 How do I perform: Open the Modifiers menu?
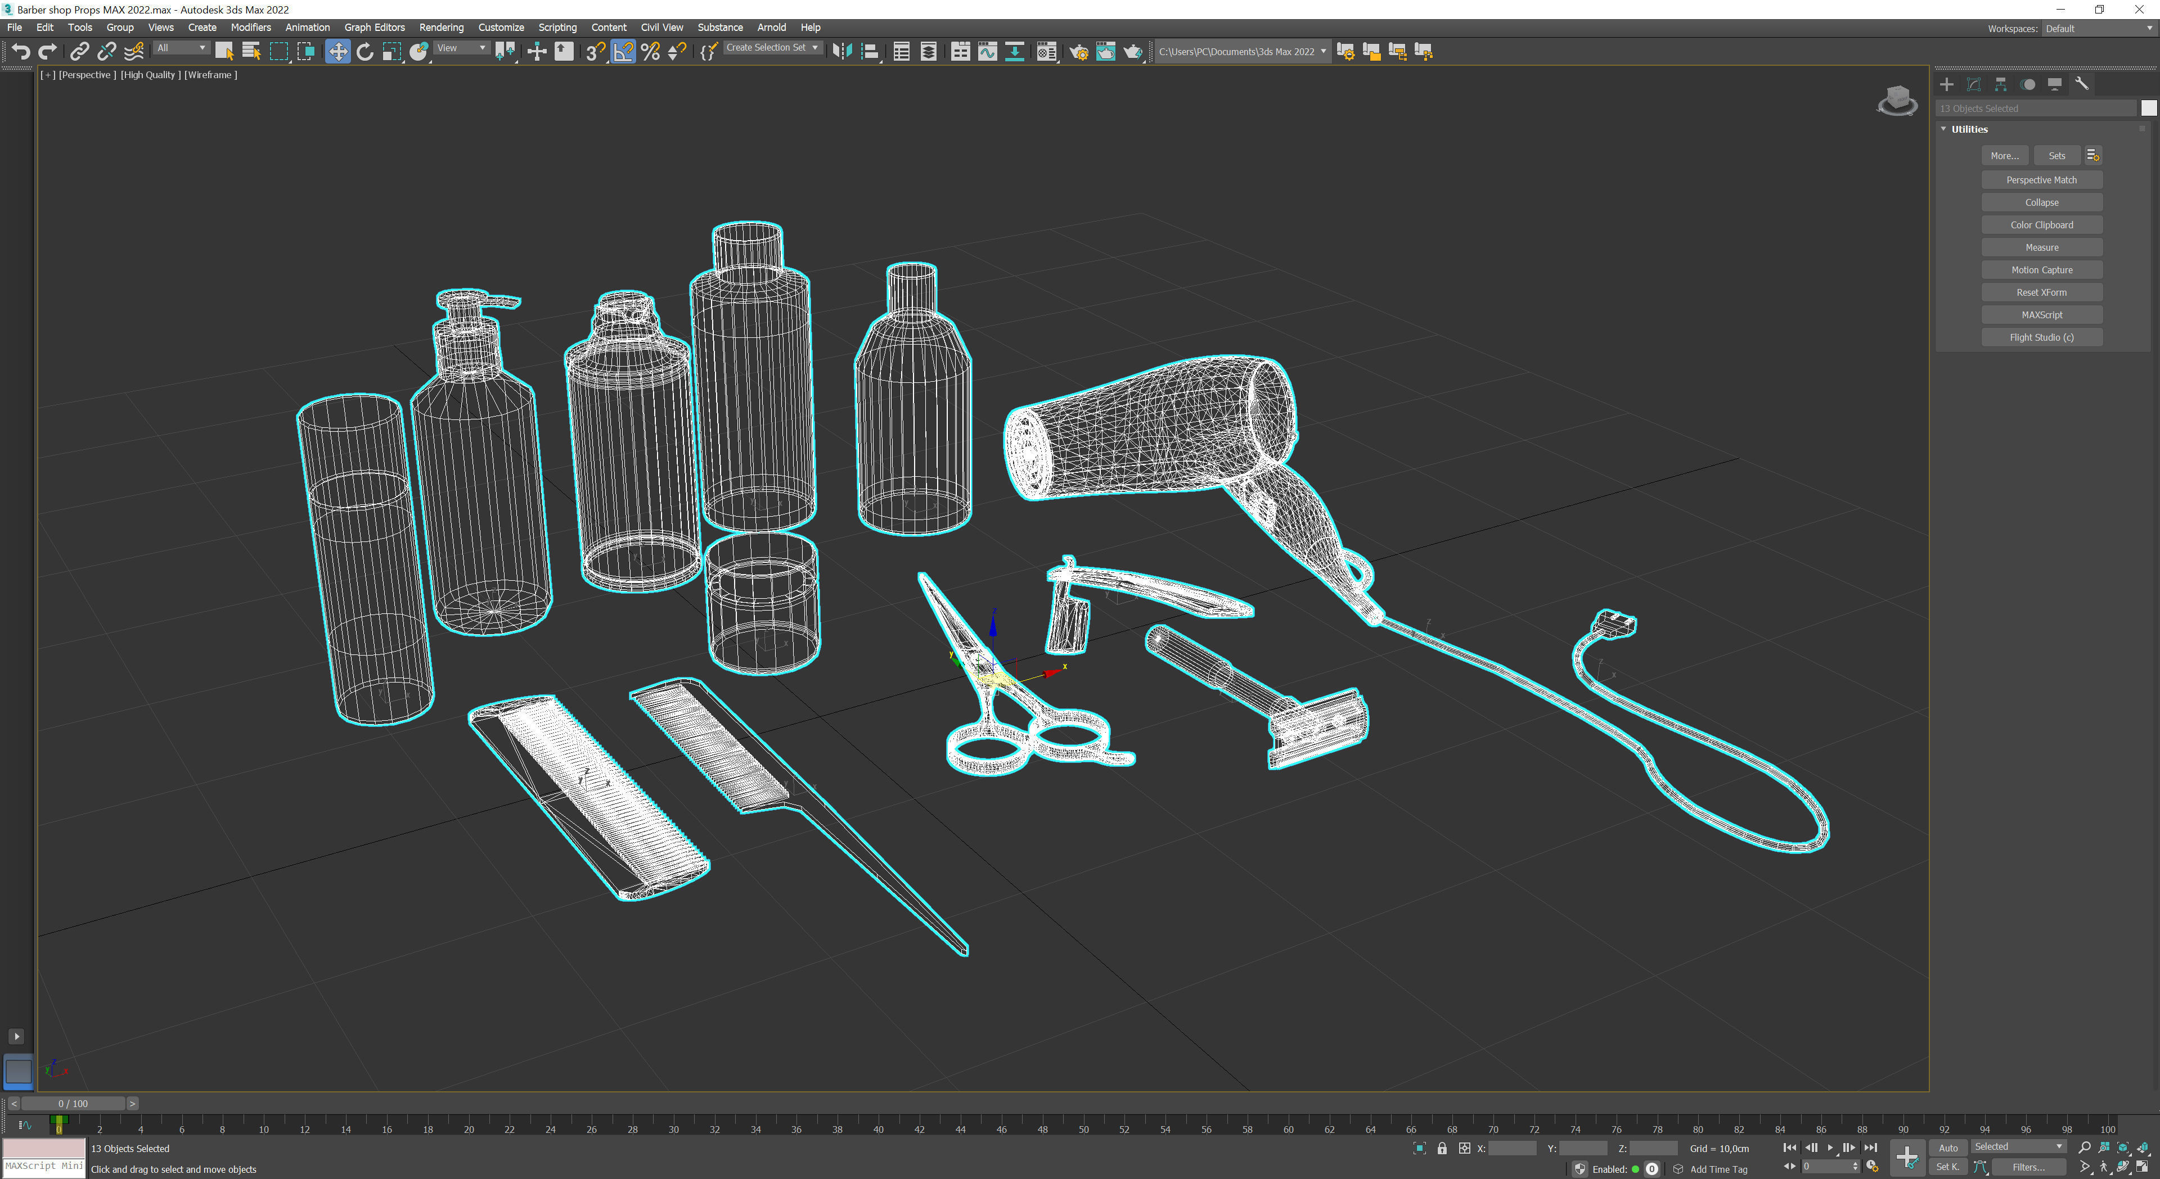coord(251,28)
